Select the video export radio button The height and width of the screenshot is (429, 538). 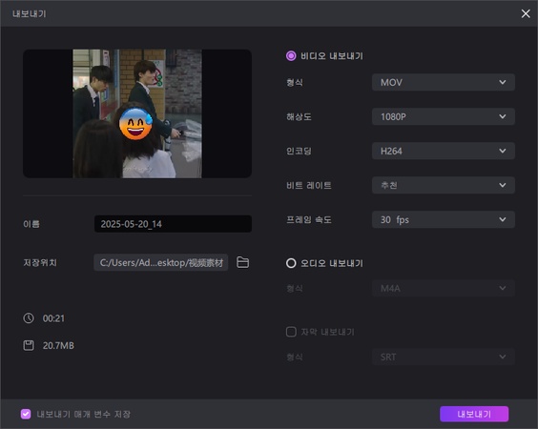[x=291, y=56]
